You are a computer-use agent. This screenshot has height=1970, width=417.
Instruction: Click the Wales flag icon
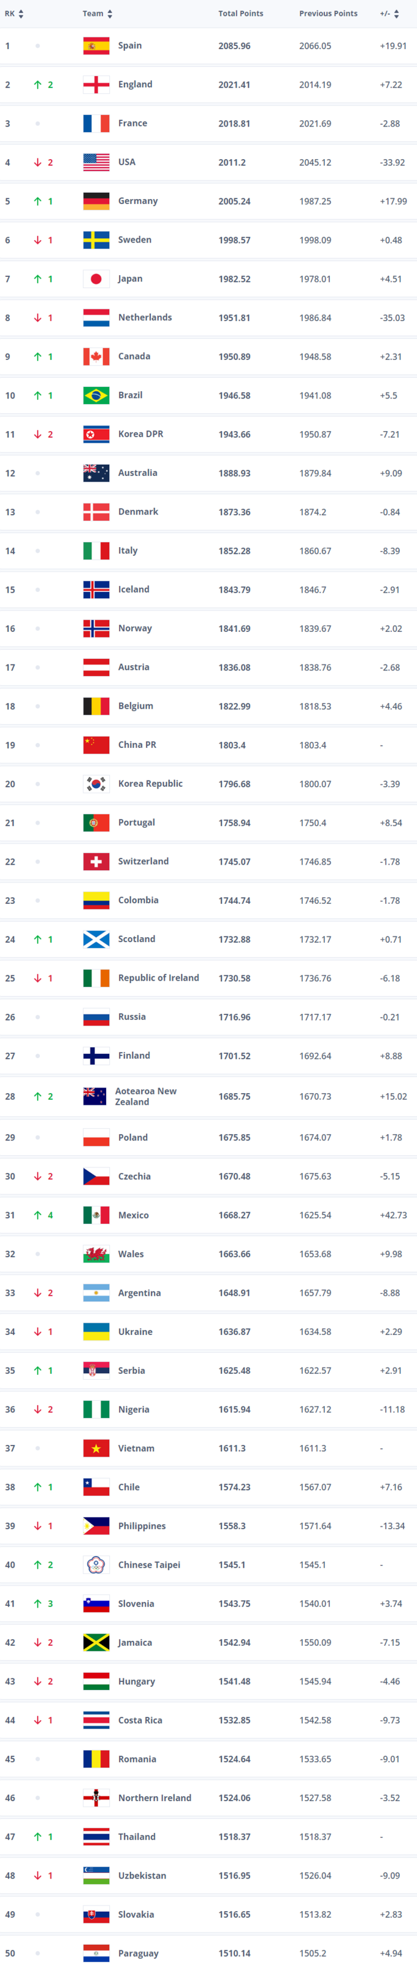(x=96, y=1253)
